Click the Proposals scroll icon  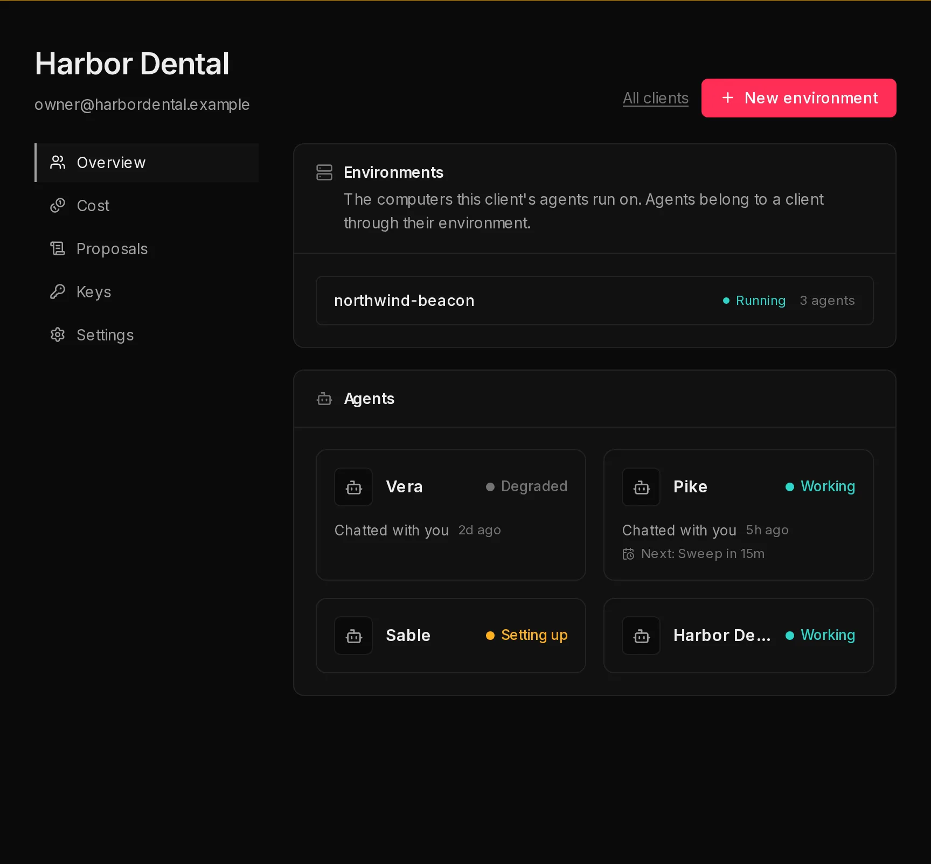pos(58,249)
